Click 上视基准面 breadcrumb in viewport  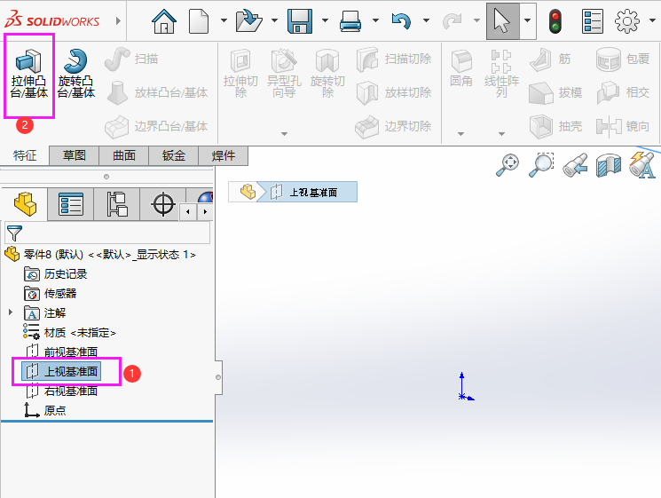point(307,193)
